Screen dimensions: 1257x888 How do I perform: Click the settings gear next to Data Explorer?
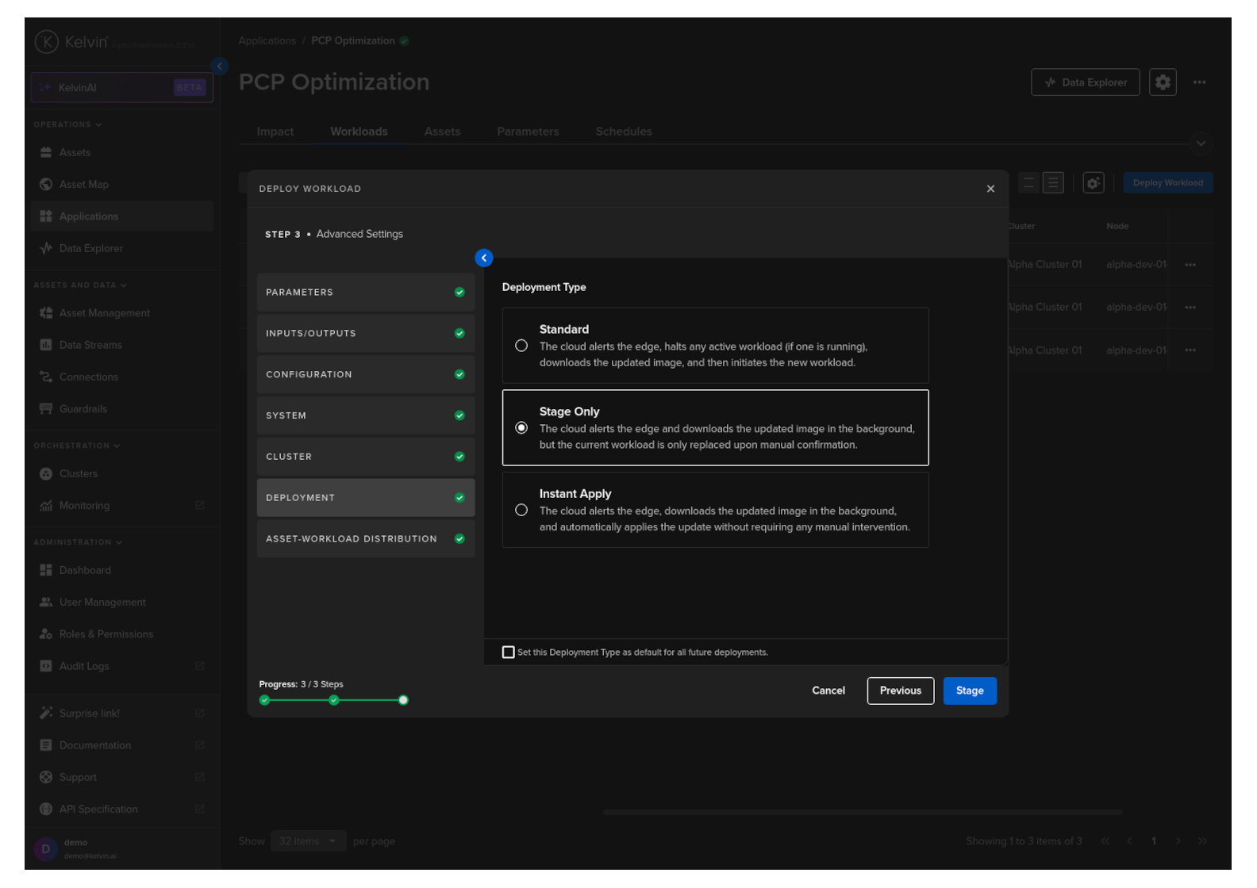(1162, 82)
